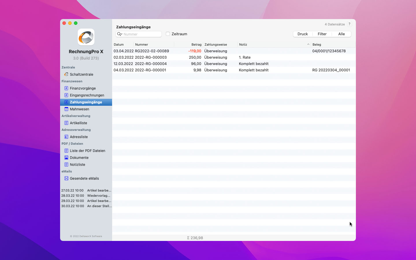Select Liste der PDF Dateien
The image size is (416, 260).
[87, 151]
